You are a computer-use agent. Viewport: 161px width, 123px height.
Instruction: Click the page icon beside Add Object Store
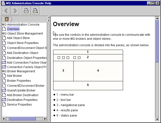(x=4, y=38)
